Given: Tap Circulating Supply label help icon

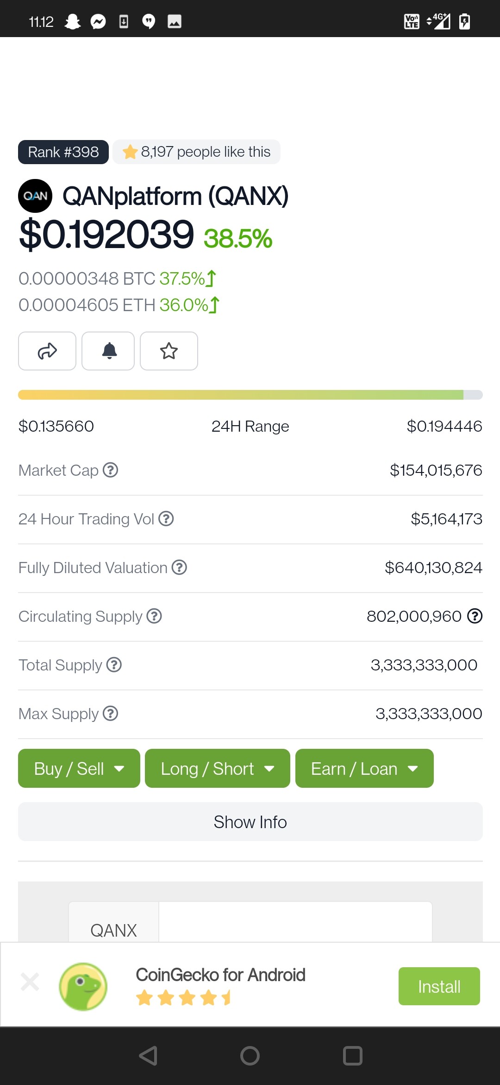Looking at the screenshot, I should 154,616.
